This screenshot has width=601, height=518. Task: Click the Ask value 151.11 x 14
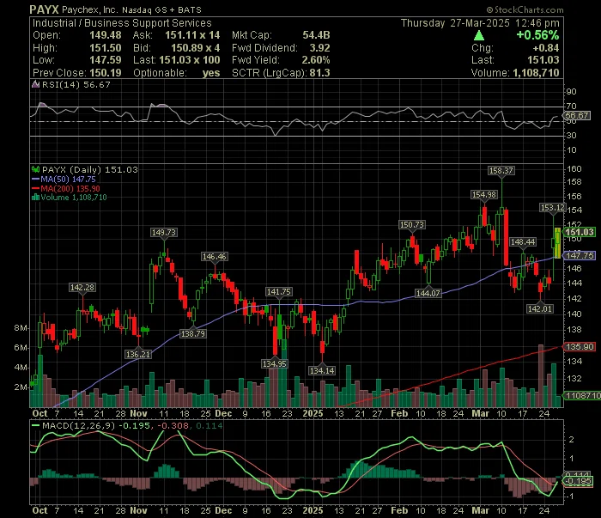click(x=192, y=35)
